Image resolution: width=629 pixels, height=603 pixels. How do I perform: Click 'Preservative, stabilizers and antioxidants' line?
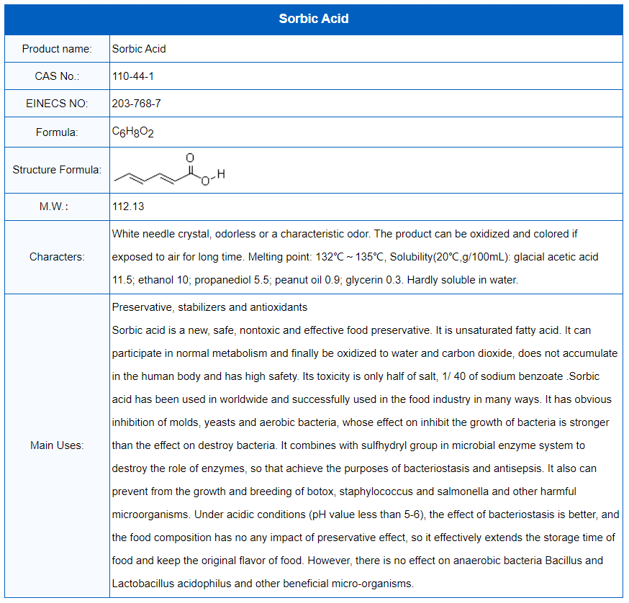(x=209, y=307)
